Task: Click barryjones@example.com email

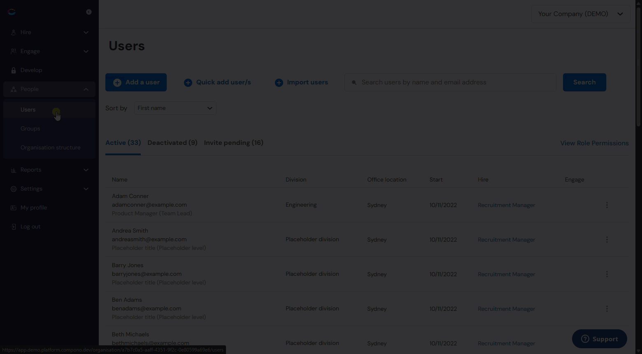Action: coord(147,274)
